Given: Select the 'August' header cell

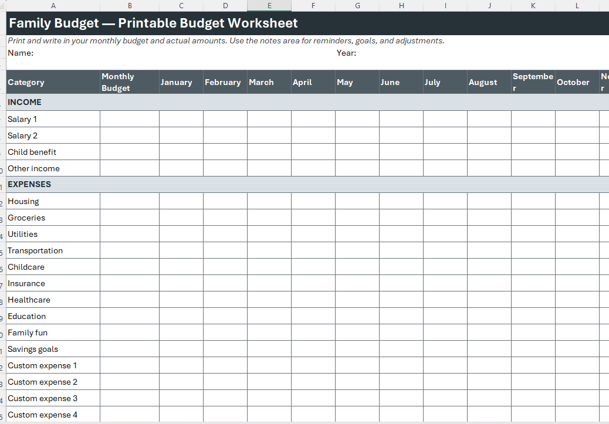Looking at the screenshot, I should pos(489,82).
